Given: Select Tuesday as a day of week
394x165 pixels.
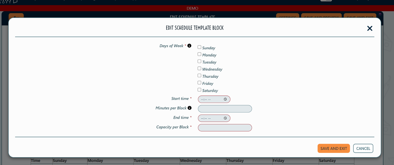Looking at the screenshot, I should coord(199,61).
